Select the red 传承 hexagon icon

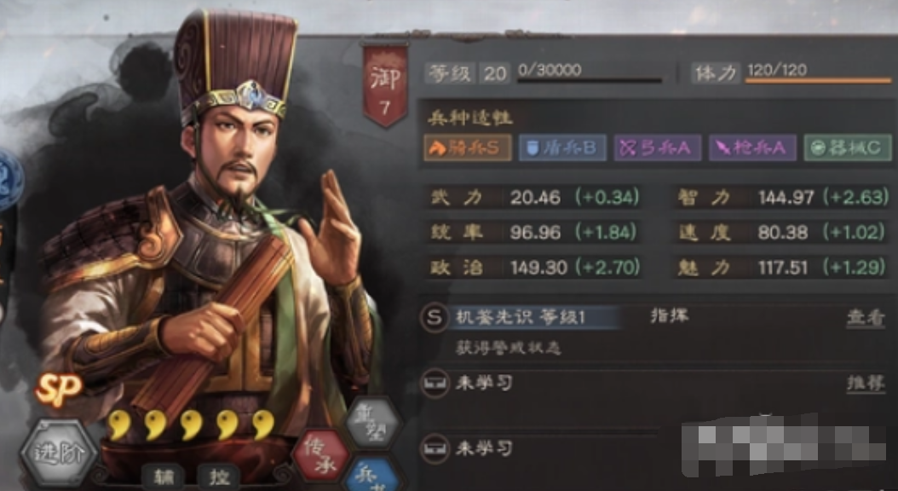click(321, 455)
